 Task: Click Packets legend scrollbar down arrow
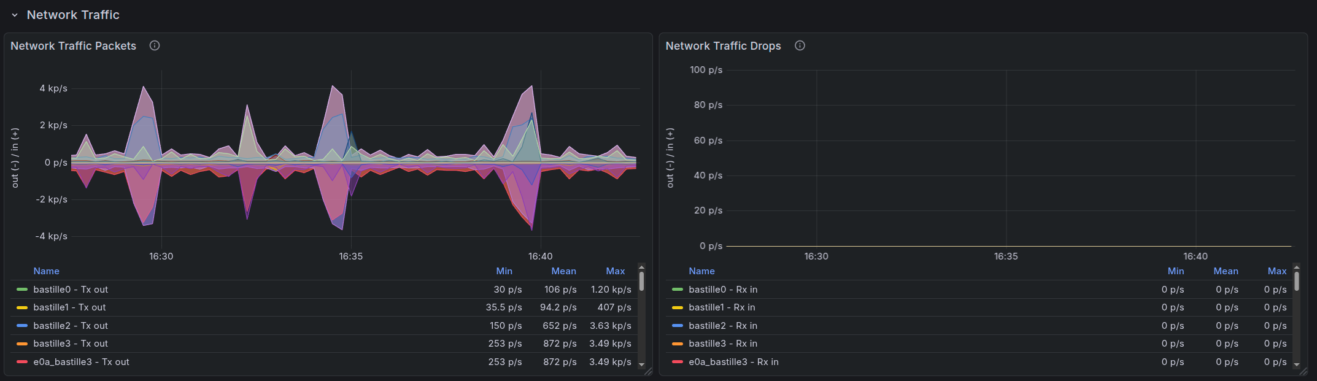pos(641,364)
